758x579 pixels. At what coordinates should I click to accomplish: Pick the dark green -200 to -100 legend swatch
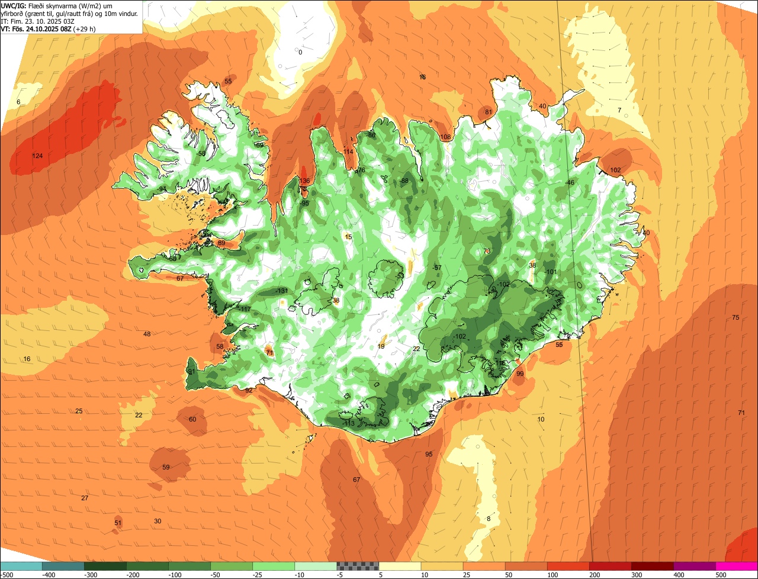(x=147, y=566)
